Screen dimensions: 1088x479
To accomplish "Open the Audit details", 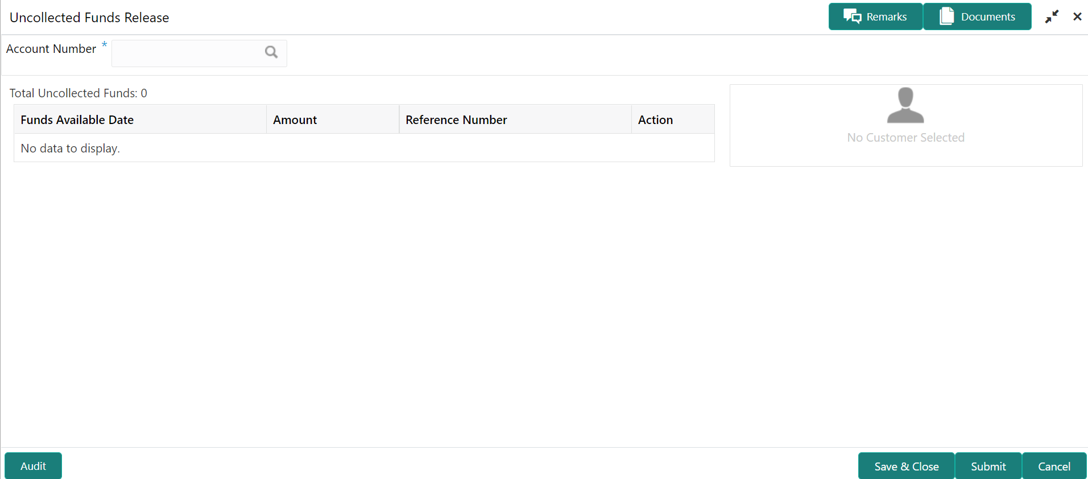I will tap(33, 466).
